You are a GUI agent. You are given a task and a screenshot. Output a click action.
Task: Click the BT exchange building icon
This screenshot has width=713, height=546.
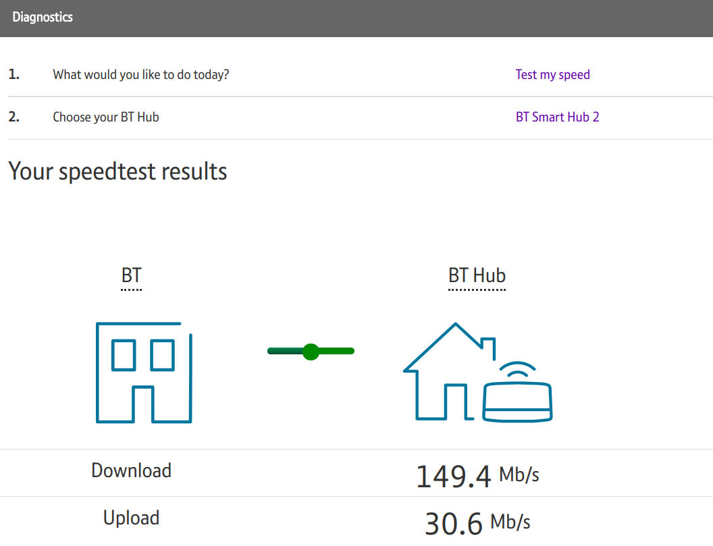(144, 373)
